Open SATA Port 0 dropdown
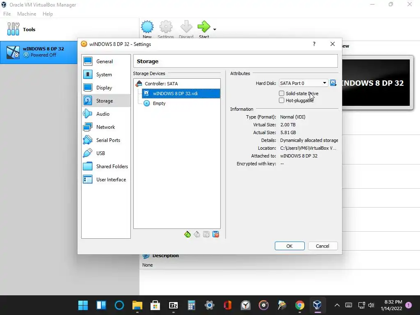 click(304, 83)
